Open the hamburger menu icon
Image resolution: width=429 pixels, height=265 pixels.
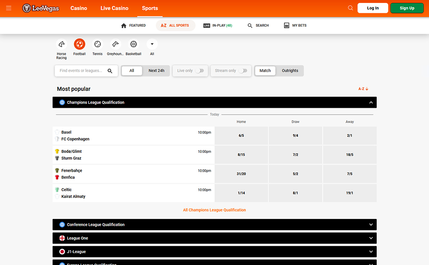pos(9,8)
